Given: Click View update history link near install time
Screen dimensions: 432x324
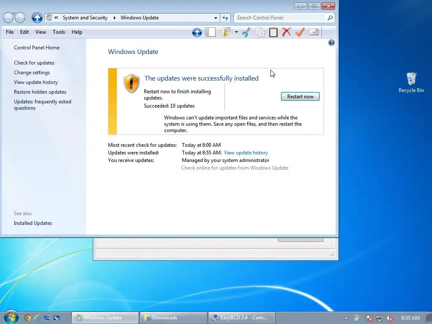Looking at the screenshot, I should tap(246, 153).
